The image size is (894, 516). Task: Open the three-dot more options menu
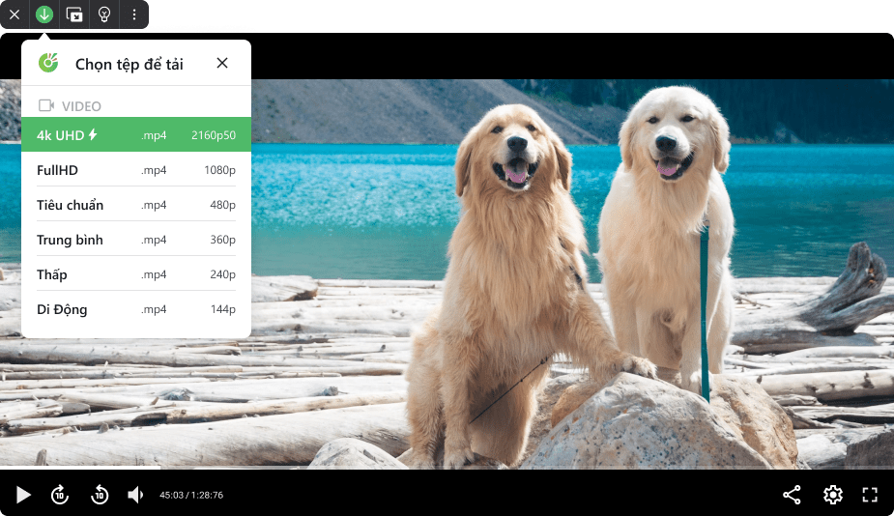(134, 14)
